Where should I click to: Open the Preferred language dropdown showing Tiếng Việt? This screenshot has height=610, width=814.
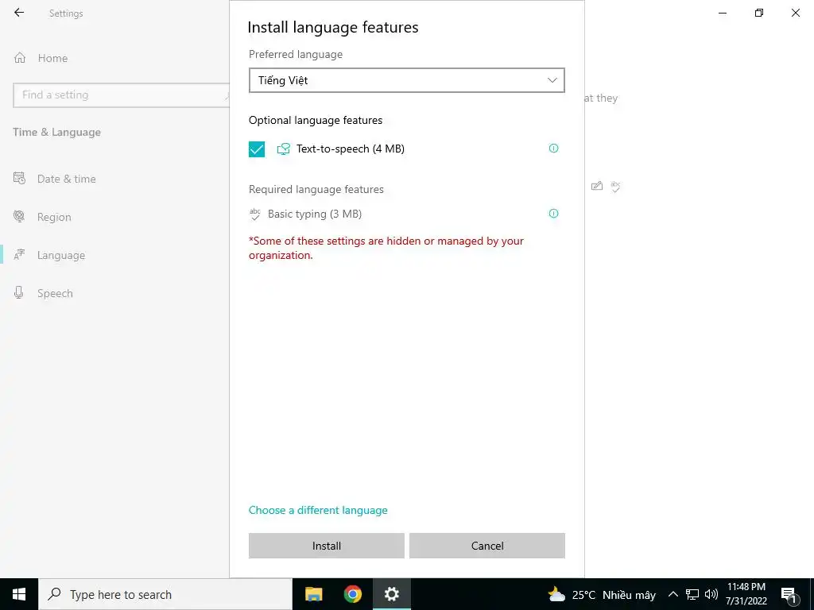406,80
